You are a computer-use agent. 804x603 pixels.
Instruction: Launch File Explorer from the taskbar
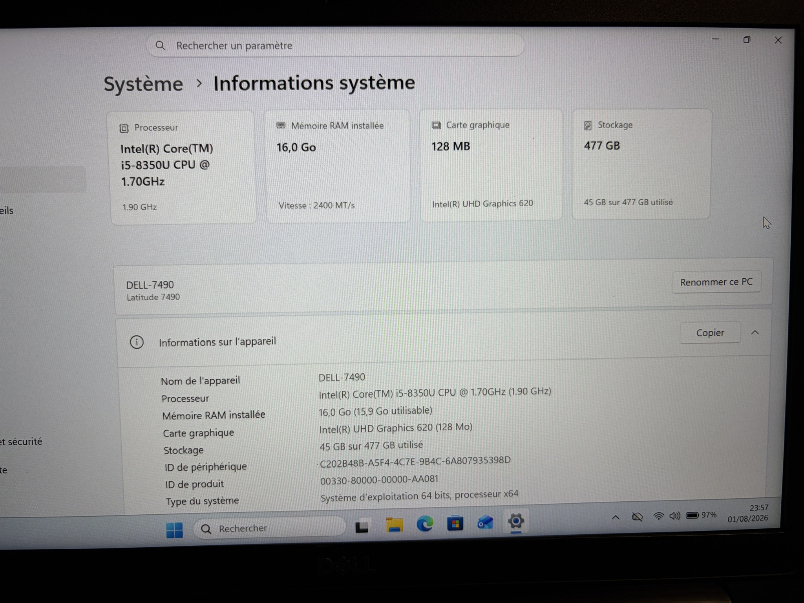click(394, 525)
